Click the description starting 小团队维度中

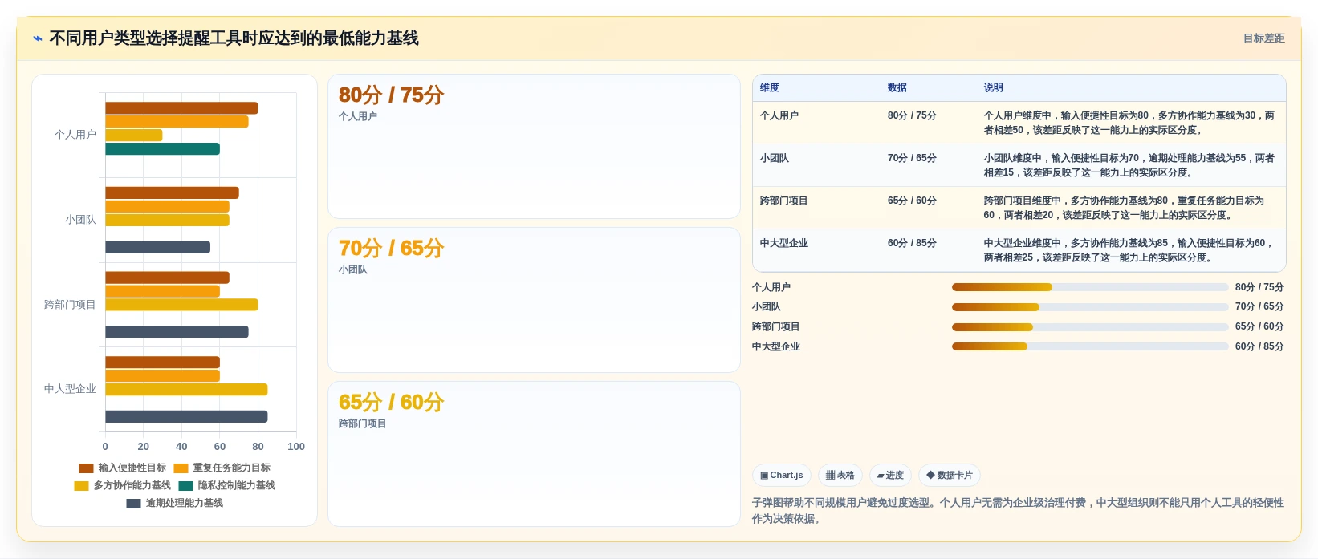pos(1129,165)
